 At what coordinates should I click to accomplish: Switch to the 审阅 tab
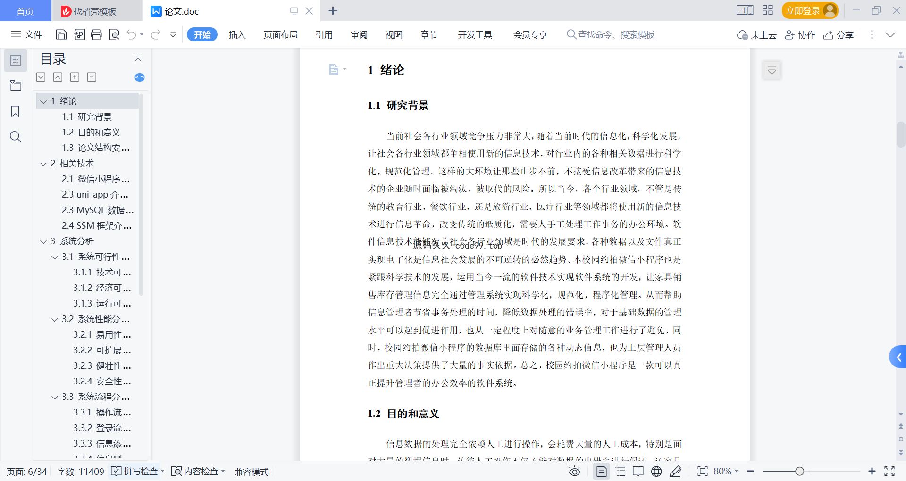point(359,34)
